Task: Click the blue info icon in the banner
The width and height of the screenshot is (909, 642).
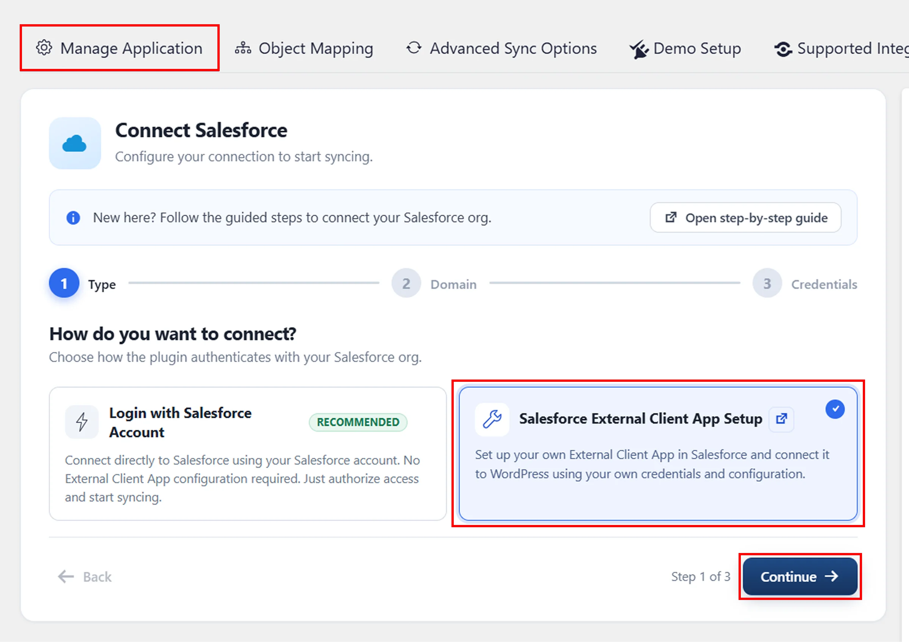Action: (73, 218)
